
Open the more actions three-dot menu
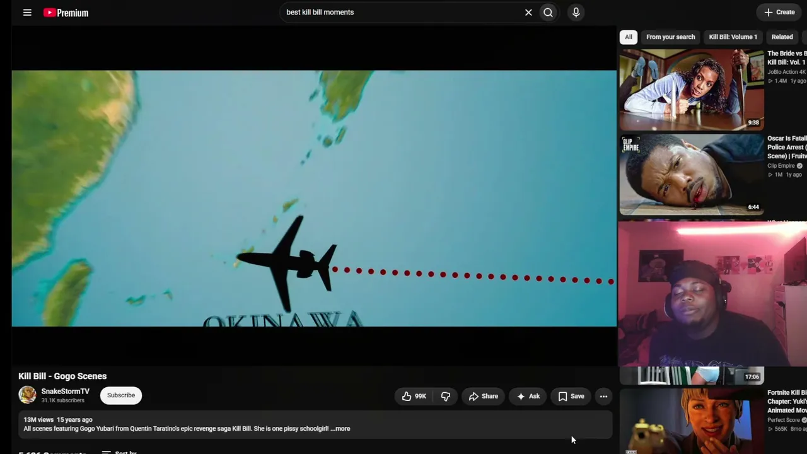click(603, 396)
